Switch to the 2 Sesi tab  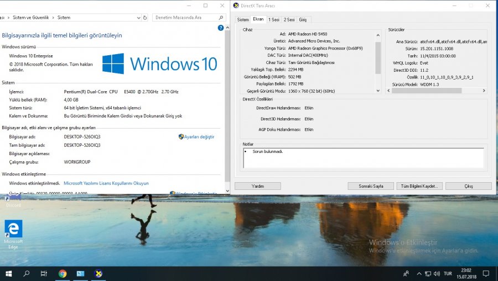coord(289,20)
